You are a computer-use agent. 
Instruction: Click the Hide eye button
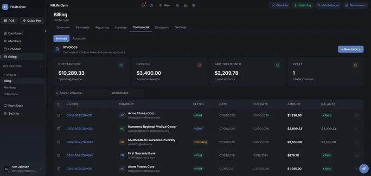165,5
